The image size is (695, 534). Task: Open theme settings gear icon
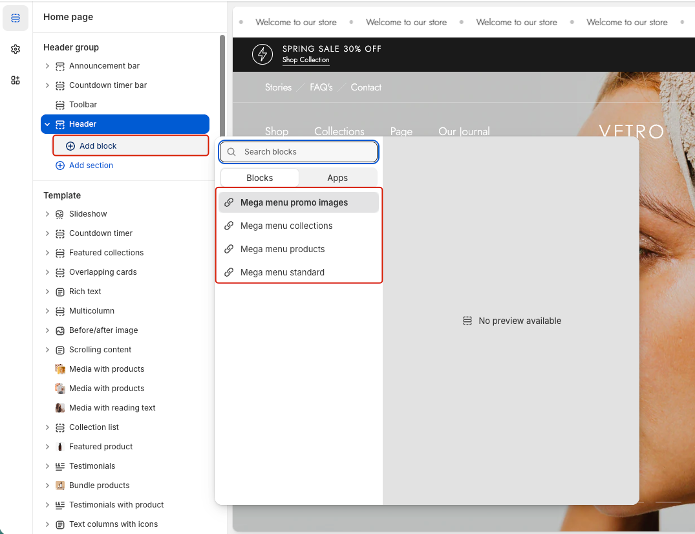[x=16, y=49]
